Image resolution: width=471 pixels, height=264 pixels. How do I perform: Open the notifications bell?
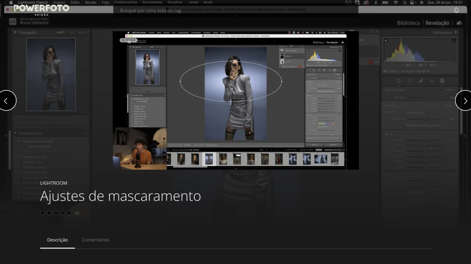coord(456,10)
